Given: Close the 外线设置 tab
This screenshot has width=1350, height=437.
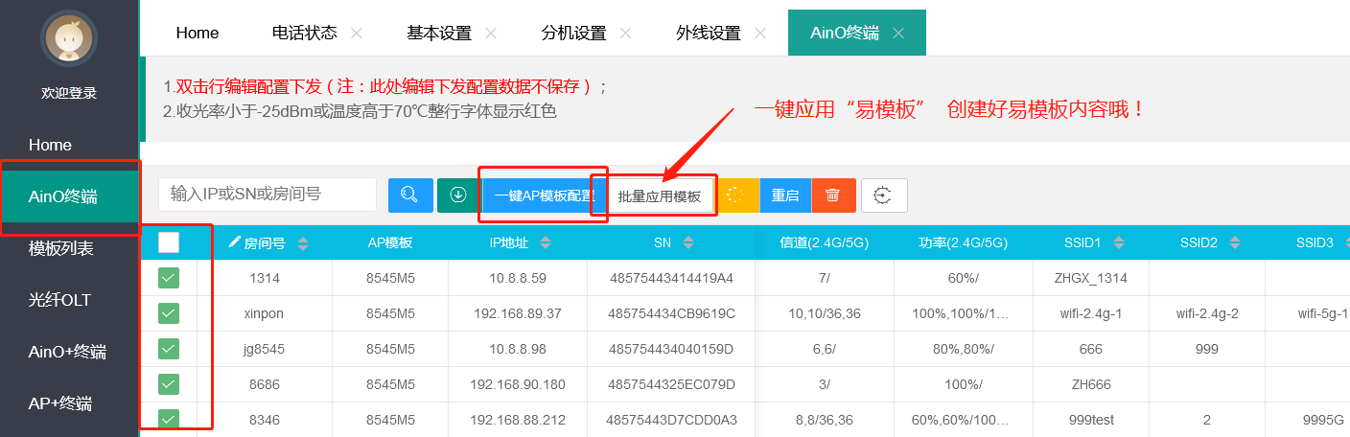Looking at the screenshot, I should point(760,33).
